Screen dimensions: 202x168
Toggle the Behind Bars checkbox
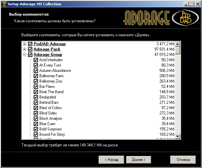click(36, 102)
